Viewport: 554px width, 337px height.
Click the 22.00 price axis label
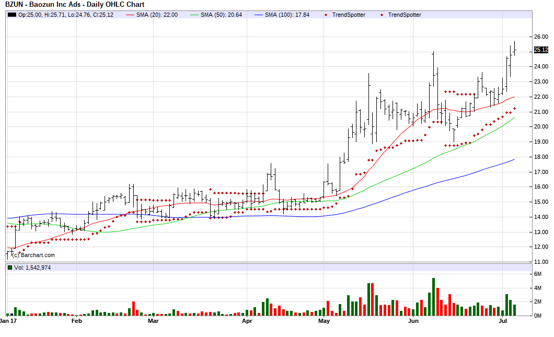click(x=541, y=97)
